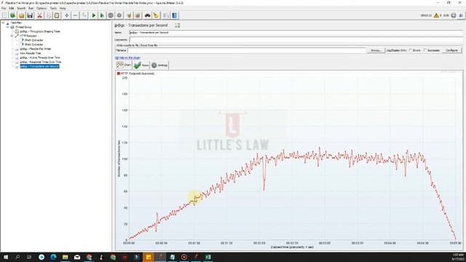
Task: Click the Shutdown toolbar icon
Action: (119, 15)
